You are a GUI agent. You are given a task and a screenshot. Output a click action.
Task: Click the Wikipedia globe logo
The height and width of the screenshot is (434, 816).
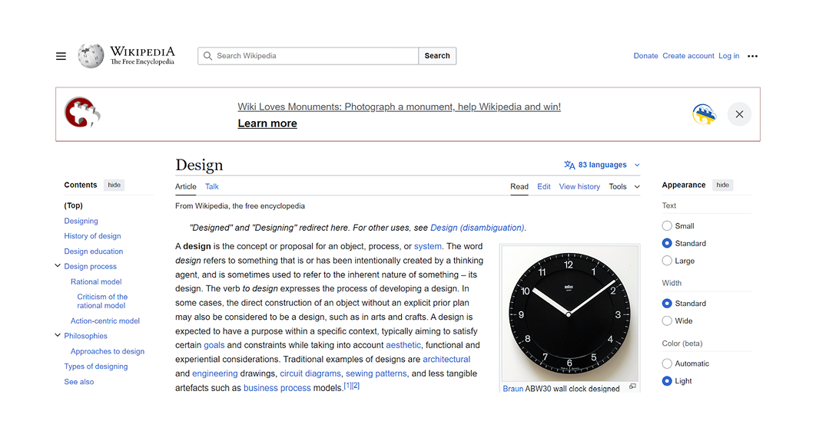click(x=91, y=55)
